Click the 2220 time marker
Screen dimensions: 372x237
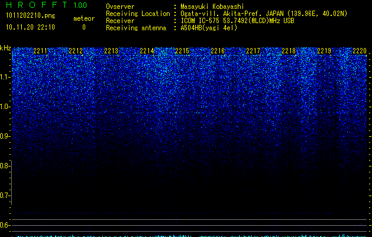pyautogui.click(x=360, y=51)
